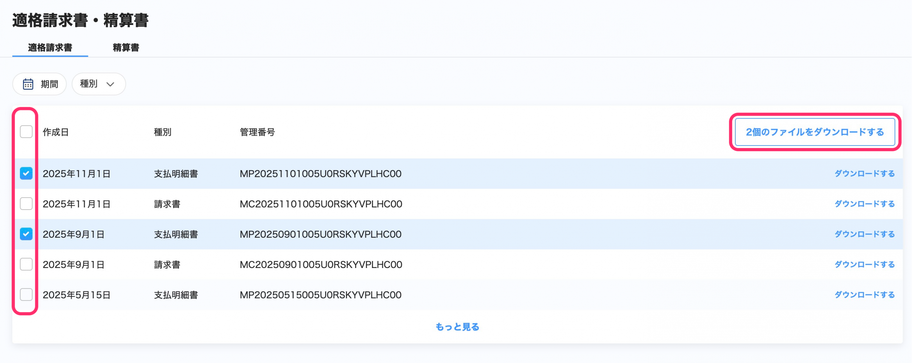Viewport: 912px width, 363px height.
Task: Download the MP20250901005U0RSKYVPLHC00 支払明細書
Action: pos(865,234)
